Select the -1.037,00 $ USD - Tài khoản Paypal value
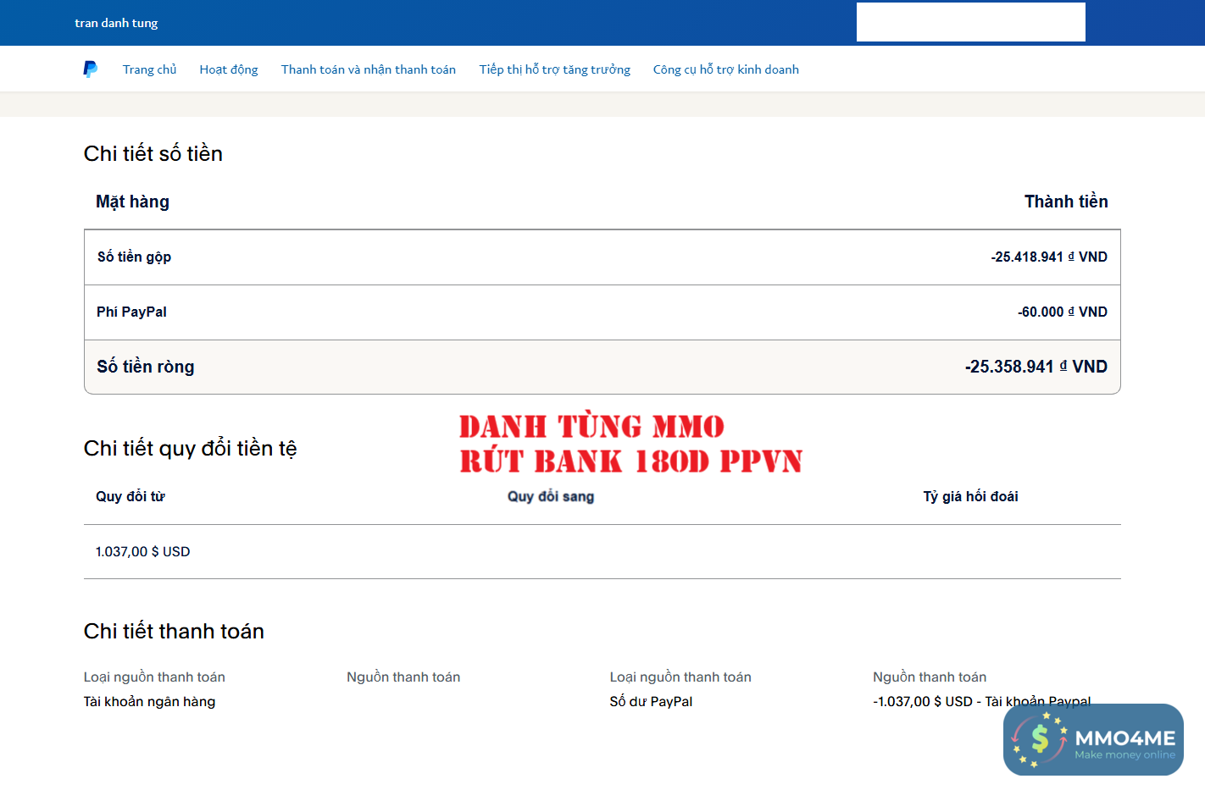The width and height of the screenshot is (1205, 790). click(x=982, y=701)
